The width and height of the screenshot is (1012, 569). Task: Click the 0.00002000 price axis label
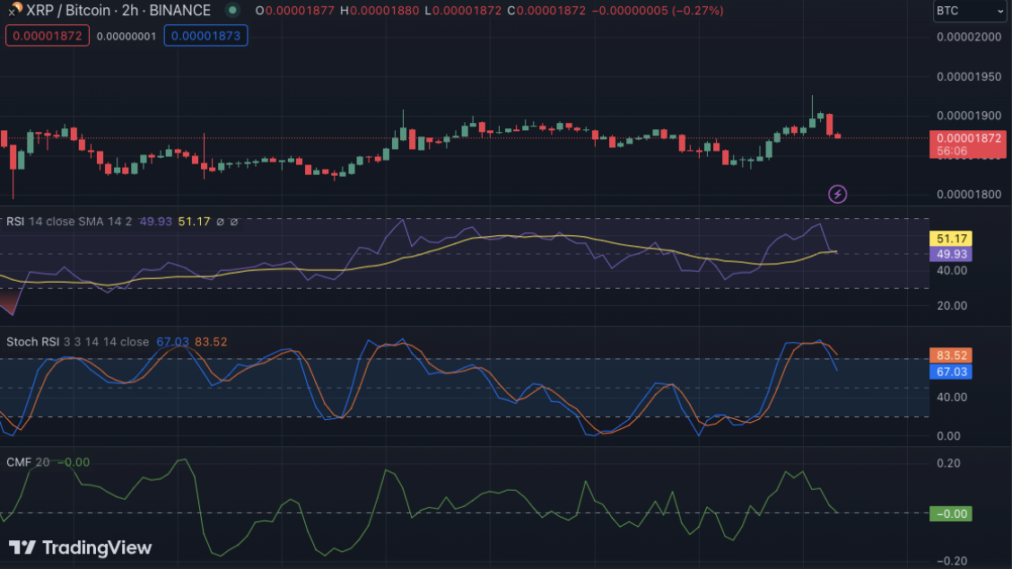969,37
